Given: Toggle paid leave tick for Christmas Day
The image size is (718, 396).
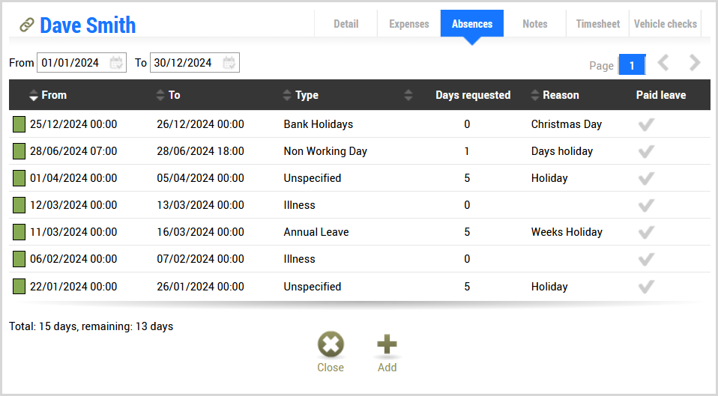Looking at the screenshot, I should [x=645, y=124].
